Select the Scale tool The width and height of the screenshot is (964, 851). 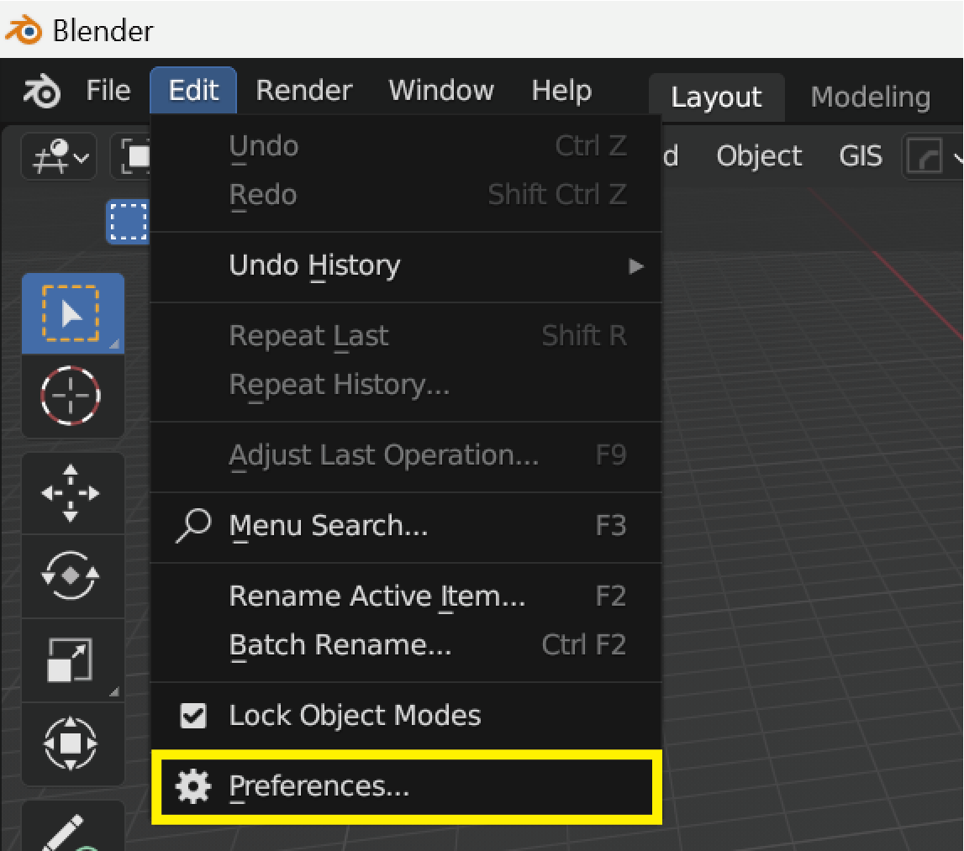coord(71,660)
